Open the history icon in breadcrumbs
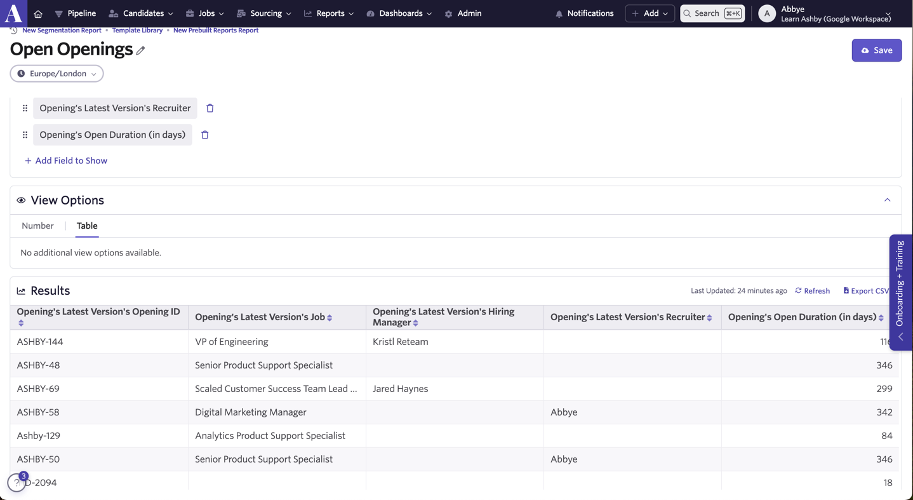This screenshot has width=913, height=500. click(x=13, y=30)
